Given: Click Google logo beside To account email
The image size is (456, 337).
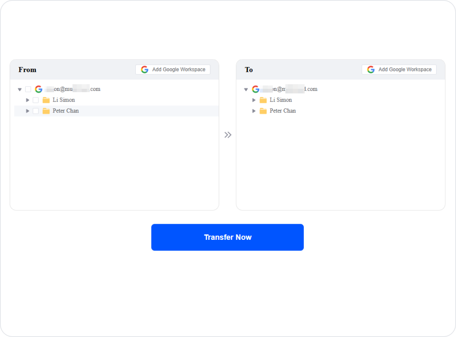Looking at the screenshot, I should [x=255, y=89].
